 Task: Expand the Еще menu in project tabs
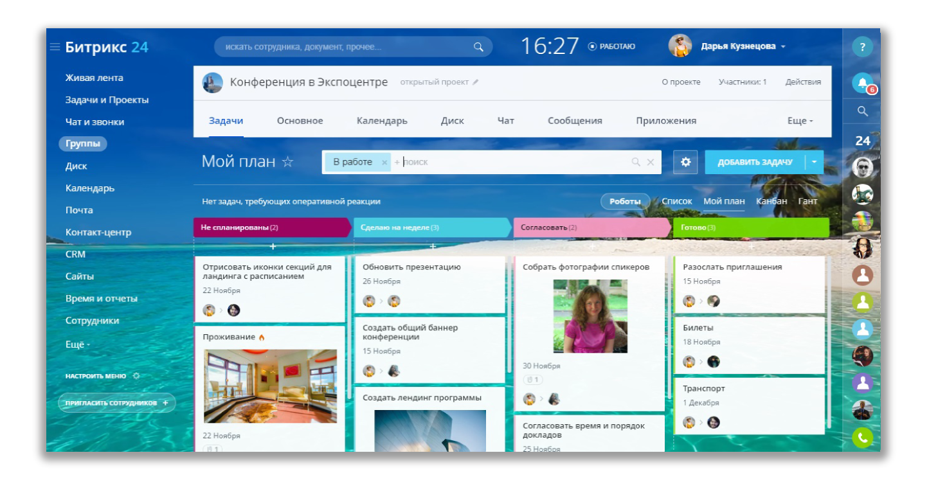click(x=800, y=121)
